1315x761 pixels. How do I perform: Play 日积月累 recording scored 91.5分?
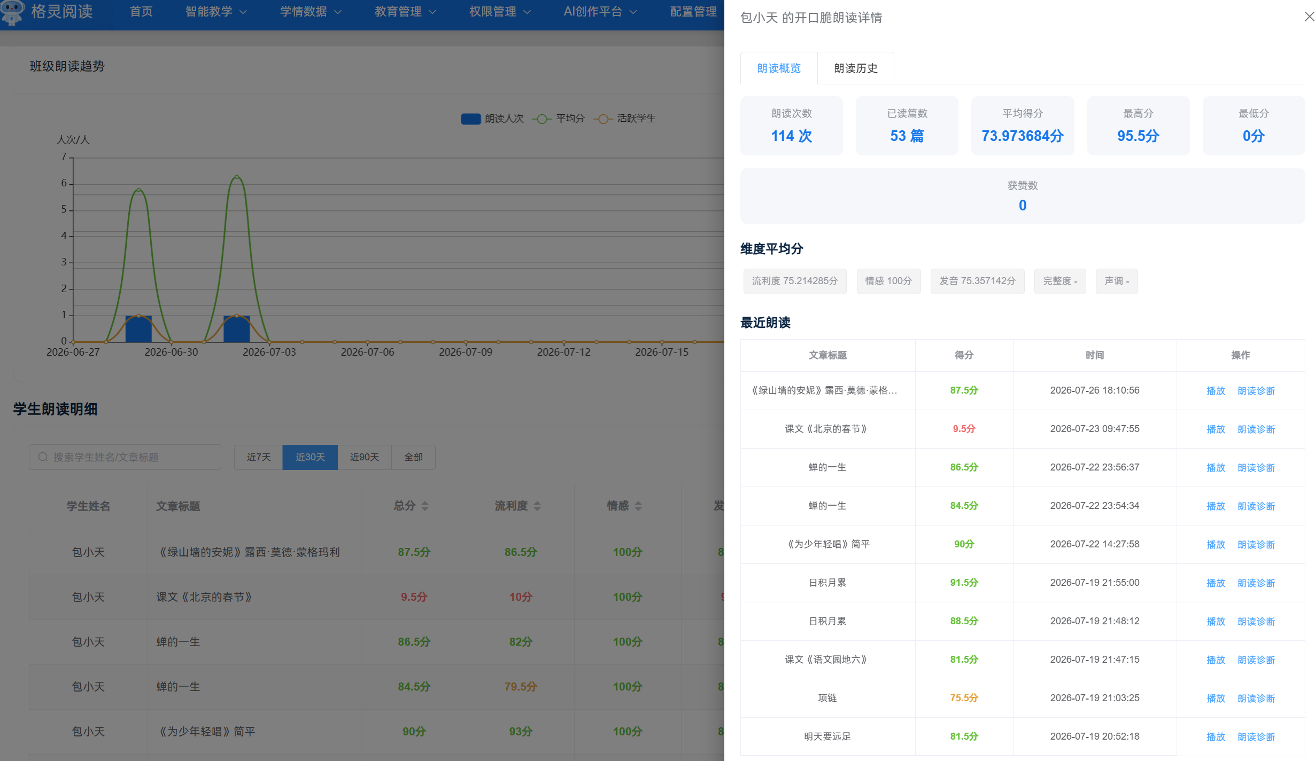coord(1216,583)
